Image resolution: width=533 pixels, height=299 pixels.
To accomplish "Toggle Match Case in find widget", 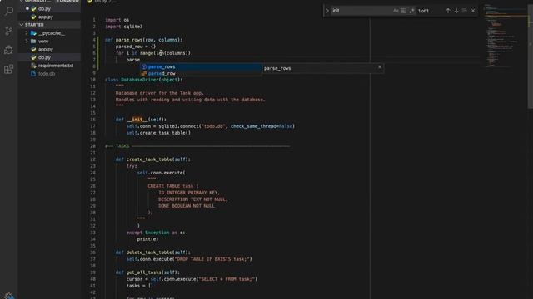I will [x=396, y=11].
